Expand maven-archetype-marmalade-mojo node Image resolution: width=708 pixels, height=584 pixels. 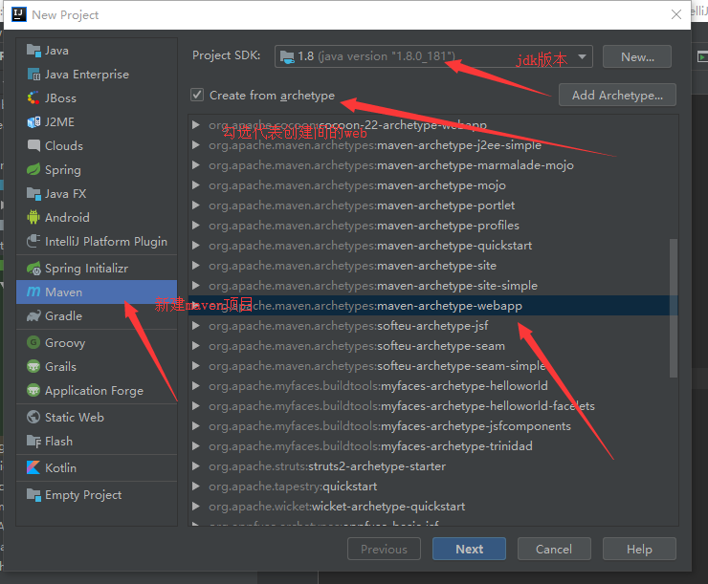point(195,165)
